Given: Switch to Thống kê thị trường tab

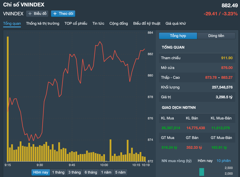Looking at the screenshot, I should click(x=42, y=23).
